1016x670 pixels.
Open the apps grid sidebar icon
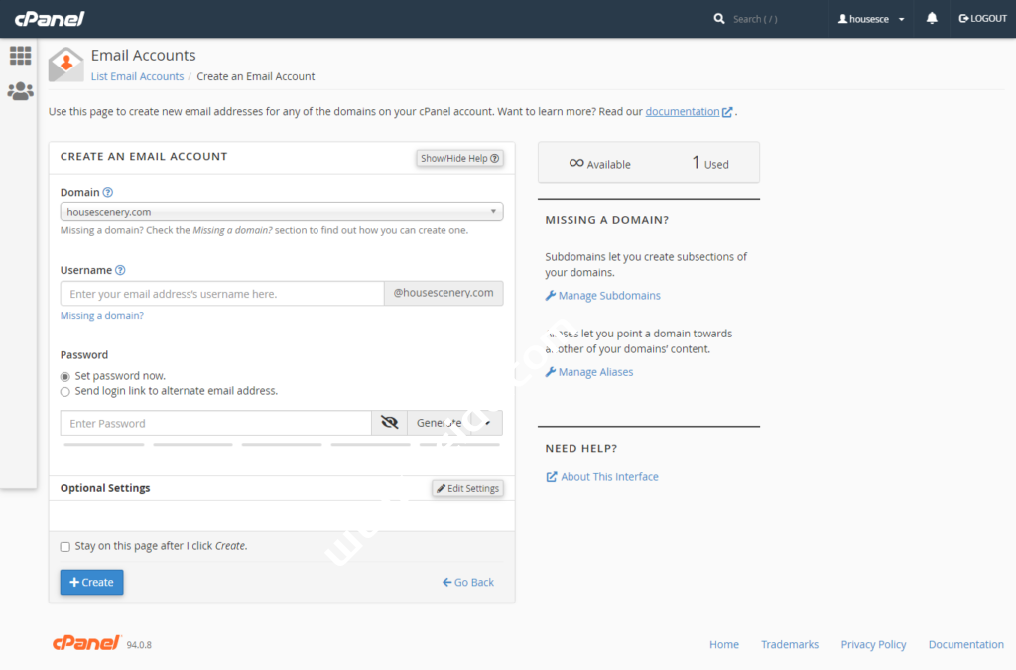click(20, 56)
